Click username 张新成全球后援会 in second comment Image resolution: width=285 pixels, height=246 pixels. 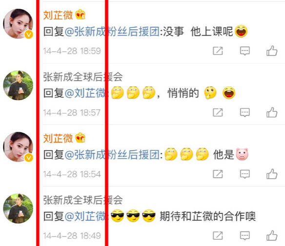pyautogui.click(x=83, y=77)
